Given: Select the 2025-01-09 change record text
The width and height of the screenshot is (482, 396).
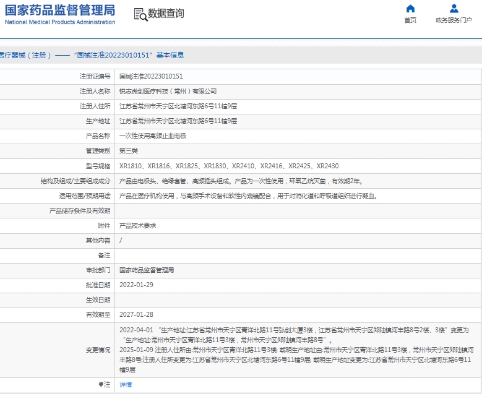Looking at the screenshot, I should (x=296, y=359).
